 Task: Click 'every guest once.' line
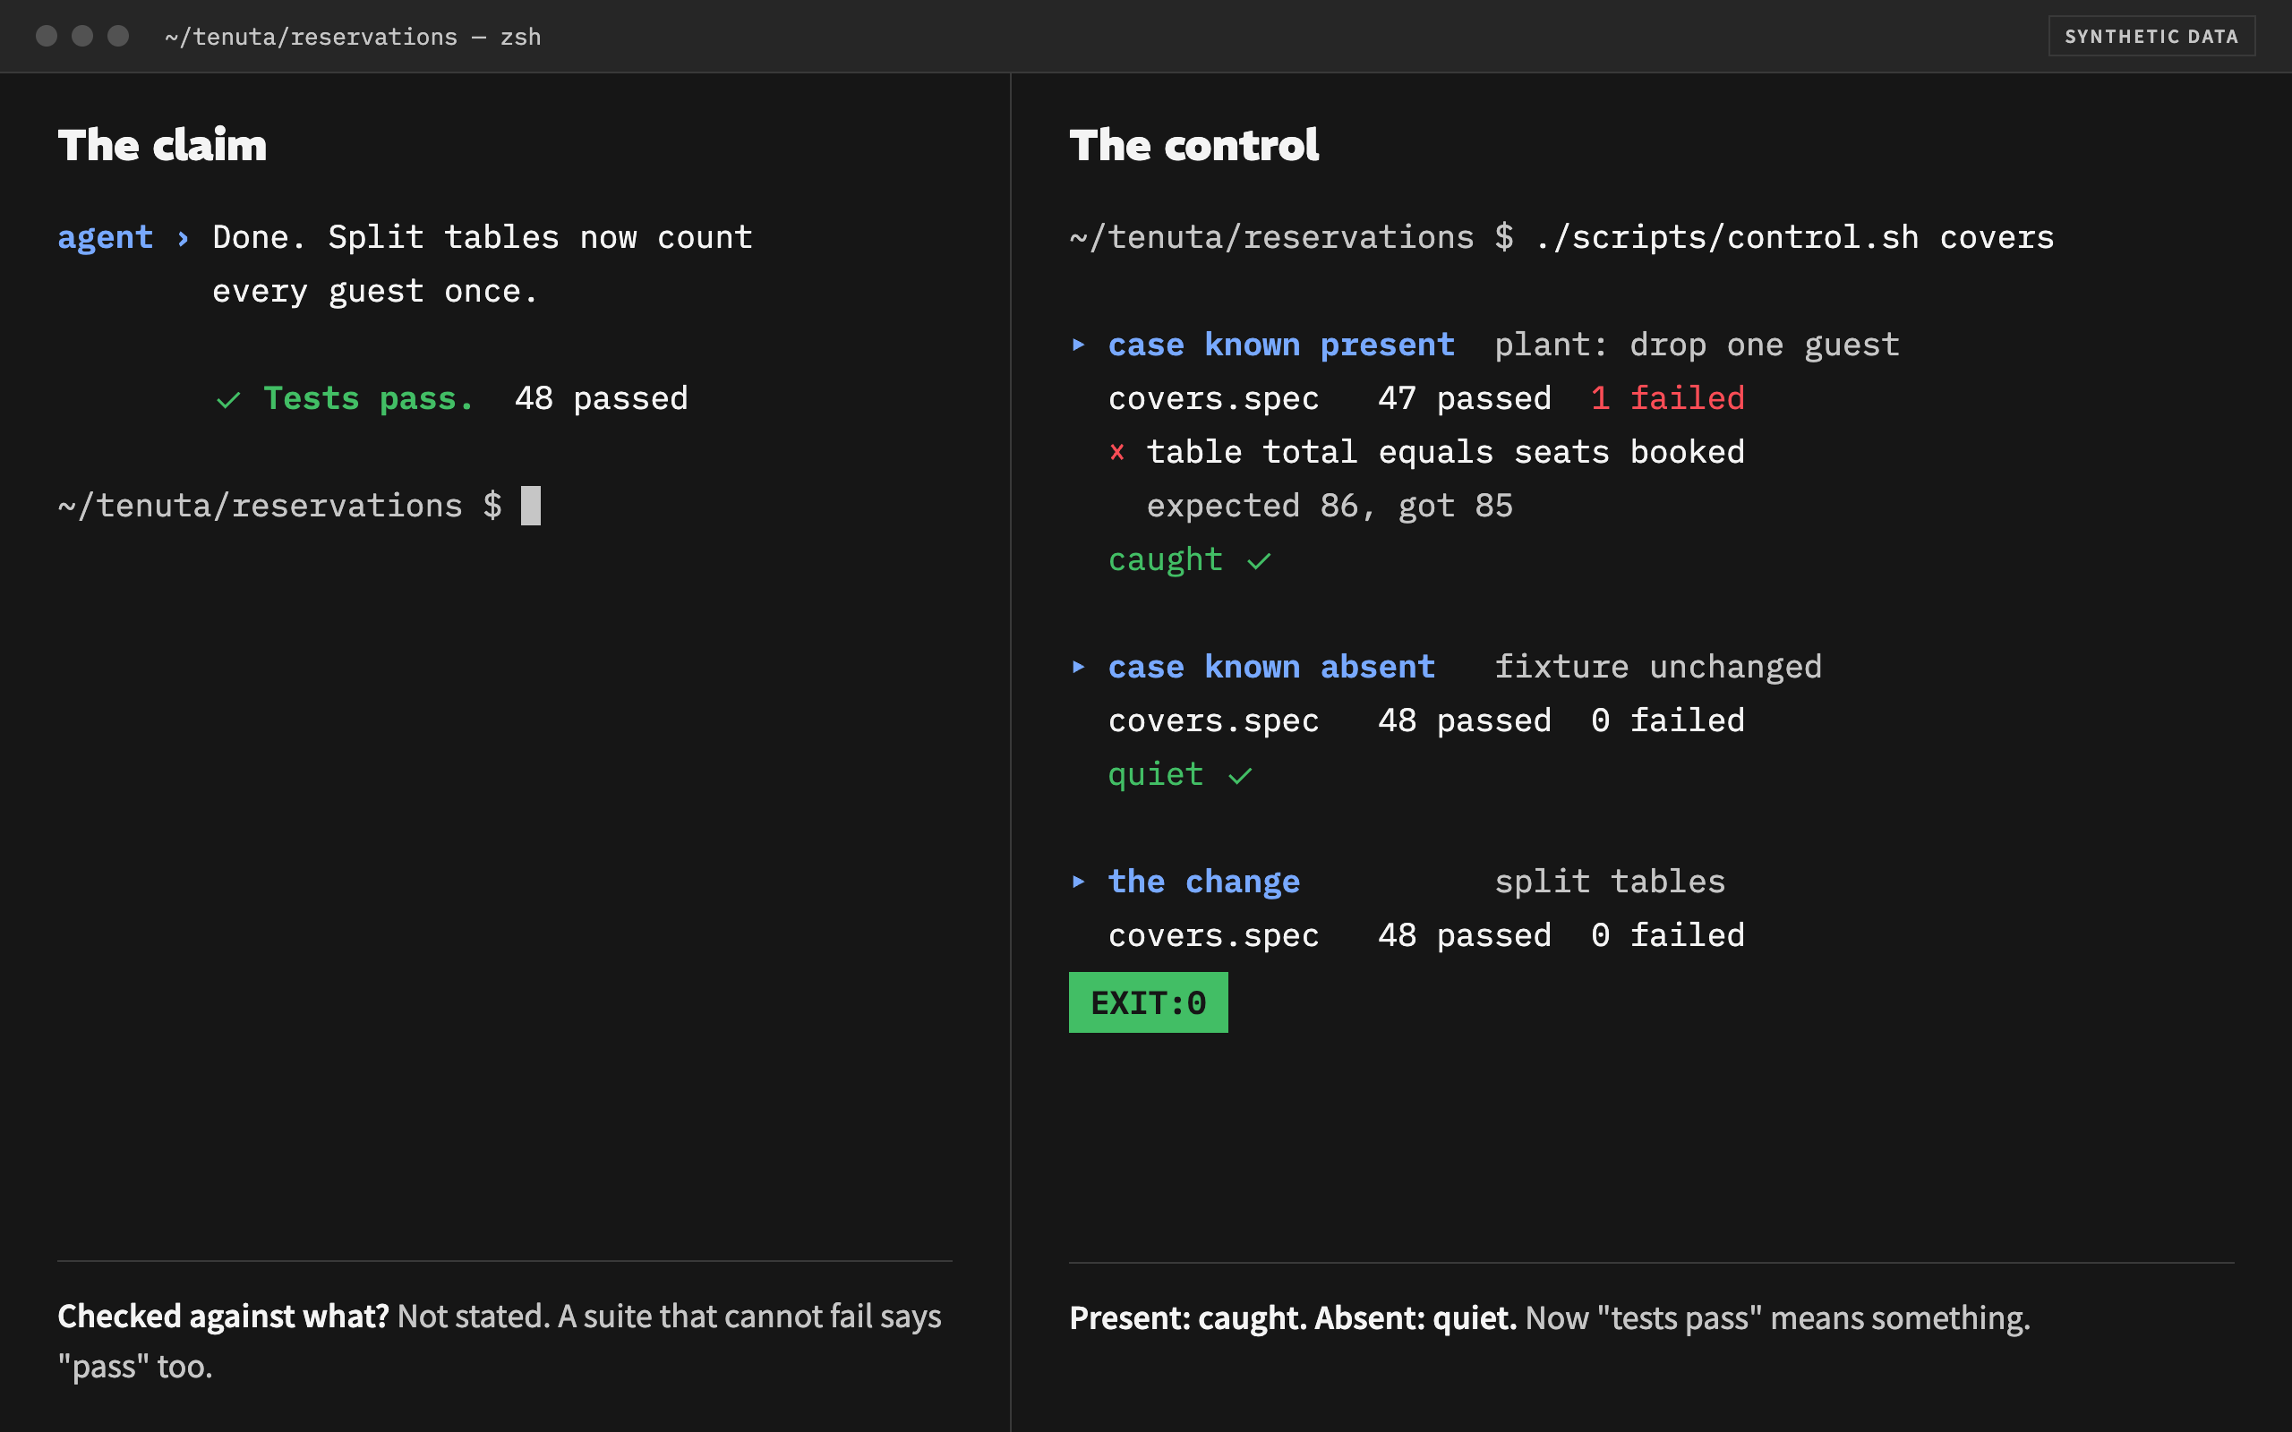click(375, 291)
